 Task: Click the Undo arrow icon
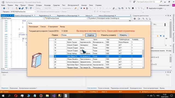point(26,8)
